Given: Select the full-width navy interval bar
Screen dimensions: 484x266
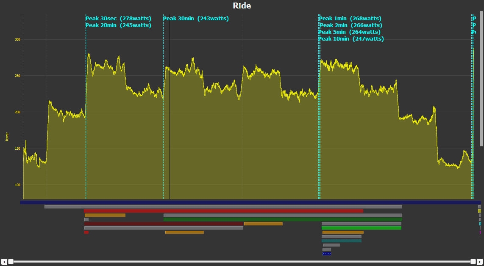Looking at the screenshot, I should click(250, 203).
